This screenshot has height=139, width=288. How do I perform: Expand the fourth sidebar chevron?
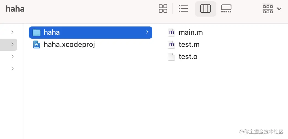click(x=12, y=69)
